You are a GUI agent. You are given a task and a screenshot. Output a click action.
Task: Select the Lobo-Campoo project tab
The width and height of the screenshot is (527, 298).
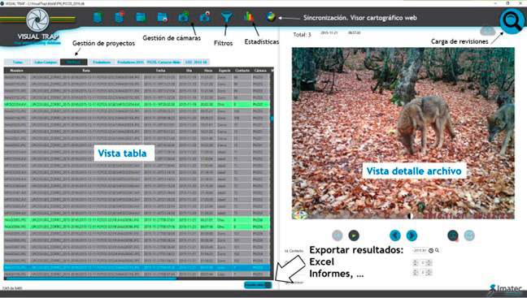pyautogui.click(x=46, y=62)
